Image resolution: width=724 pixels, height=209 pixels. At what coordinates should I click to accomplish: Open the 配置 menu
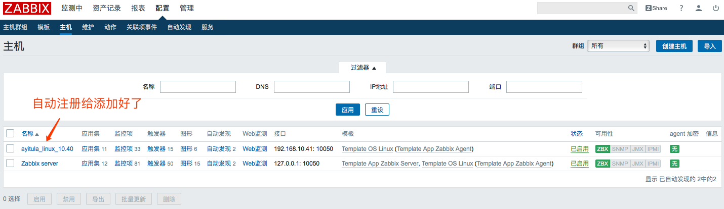[x=163, y=8]
